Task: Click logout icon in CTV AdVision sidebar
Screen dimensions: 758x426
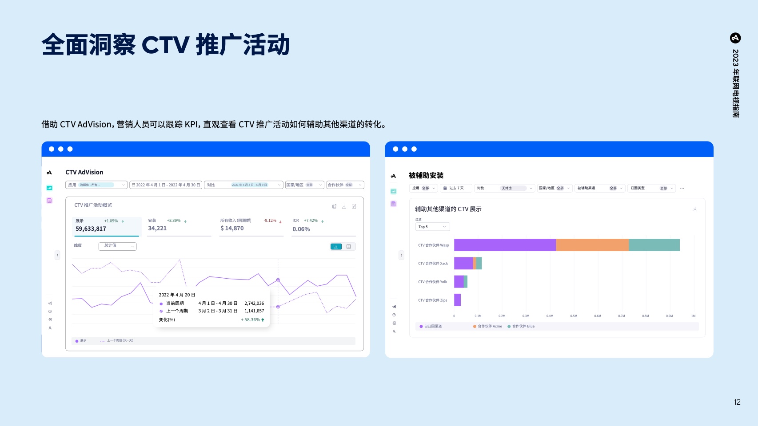Action: pos(50,319)
